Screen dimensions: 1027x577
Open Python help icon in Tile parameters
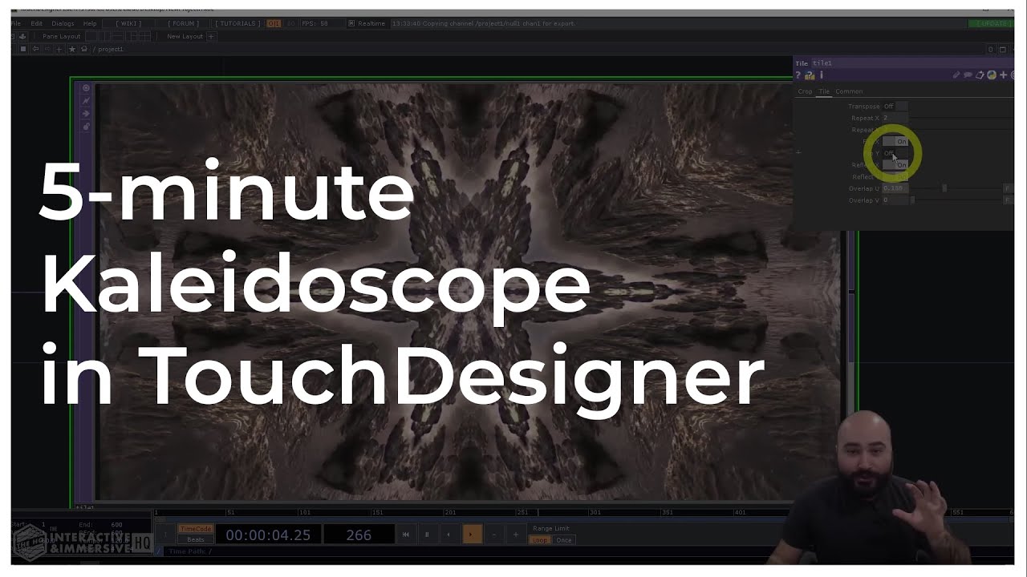[810, 75]
